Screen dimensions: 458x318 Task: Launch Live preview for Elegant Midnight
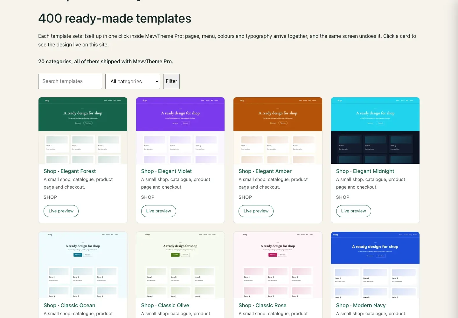[x=353, y=211]
